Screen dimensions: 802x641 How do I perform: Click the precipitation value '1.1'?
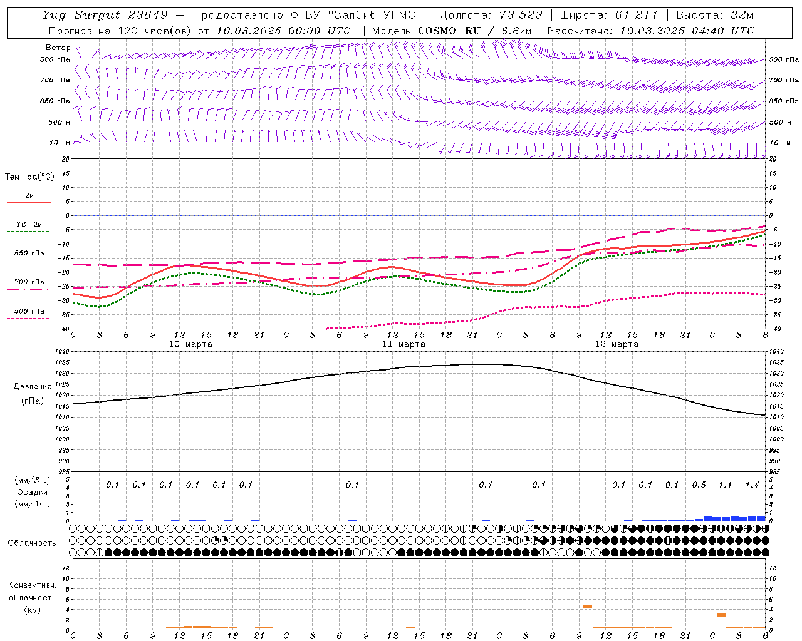click(x=725, y=485)
